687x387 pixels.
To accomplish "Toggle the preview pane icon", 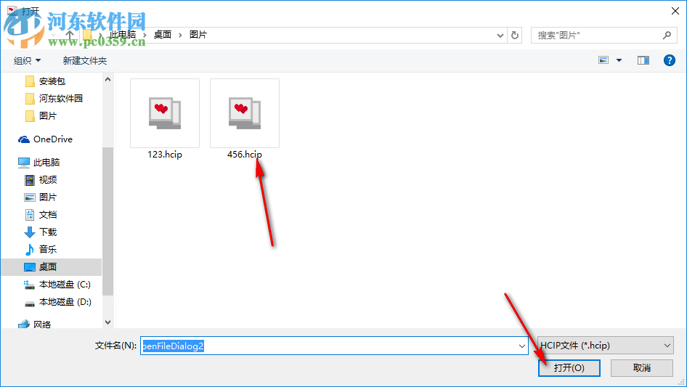I will point(643,60).
